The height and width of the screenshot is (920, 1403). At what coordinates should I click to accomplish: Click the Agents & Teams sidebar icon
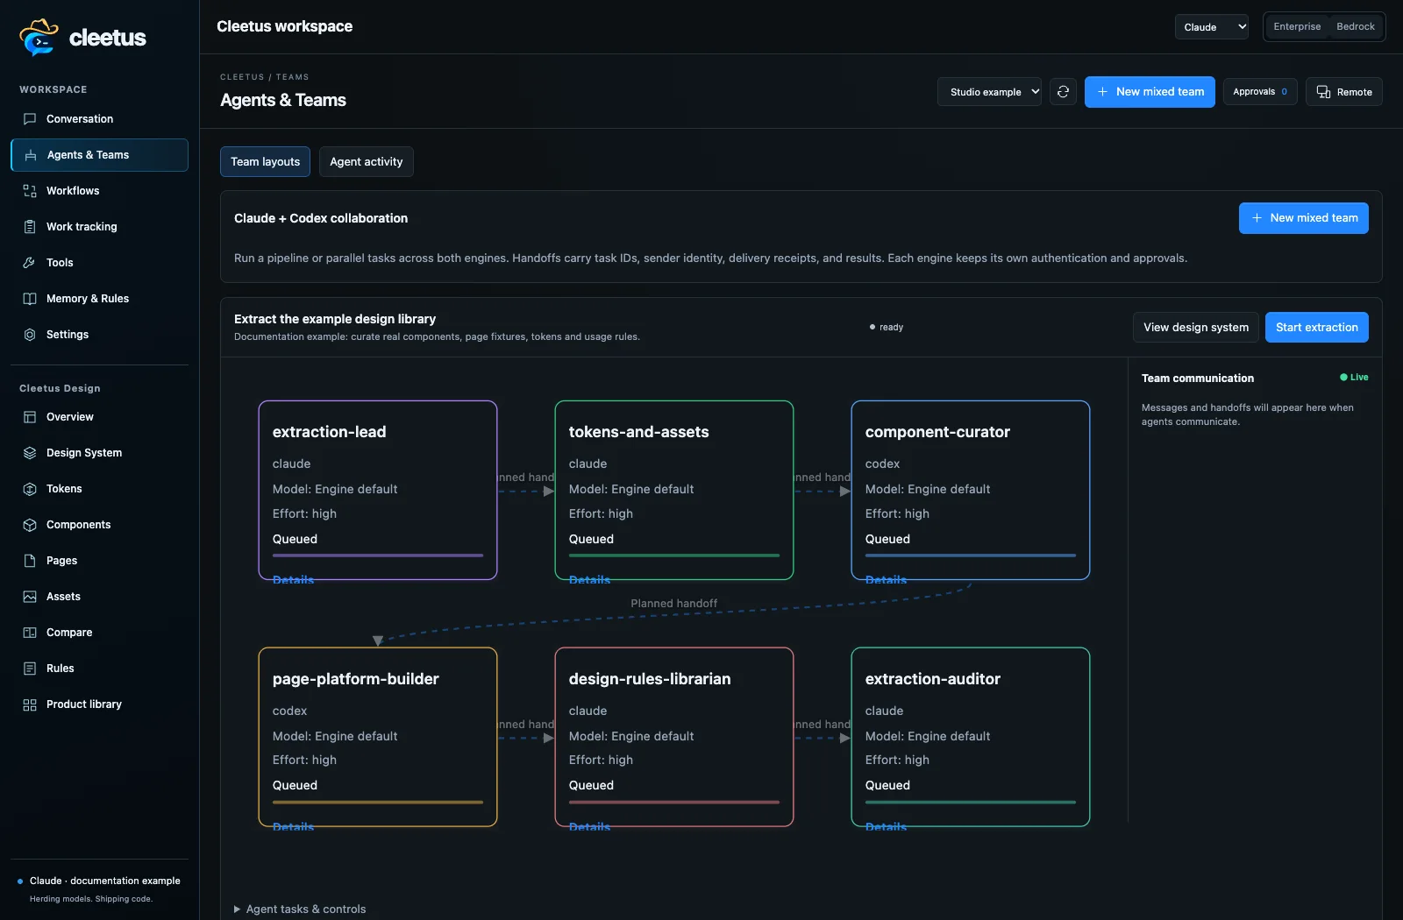coord(31,155)
